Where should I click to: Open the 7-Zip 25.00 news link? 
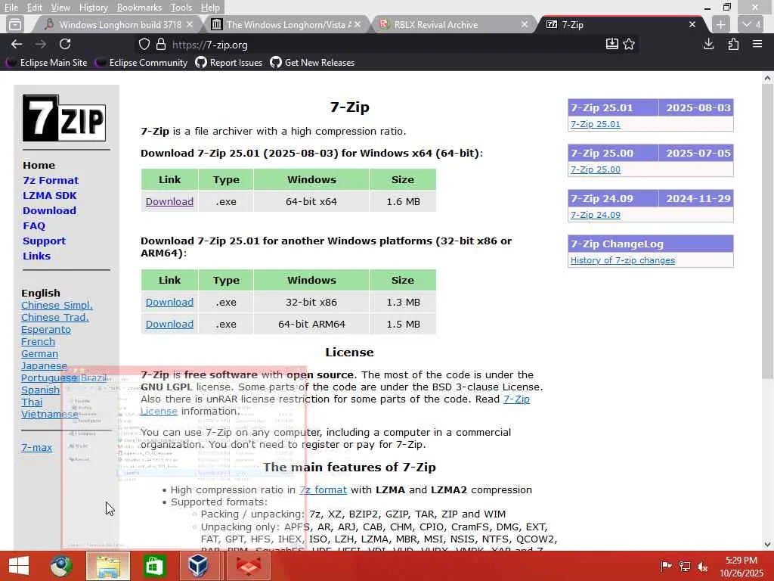pyautogui.click(x=596, y=169)
